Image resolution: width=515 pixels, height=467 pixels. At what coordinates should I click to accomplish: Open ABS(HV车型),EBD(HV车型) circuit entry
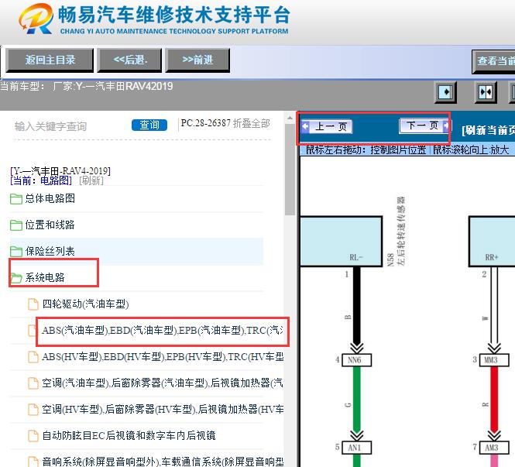163,357
